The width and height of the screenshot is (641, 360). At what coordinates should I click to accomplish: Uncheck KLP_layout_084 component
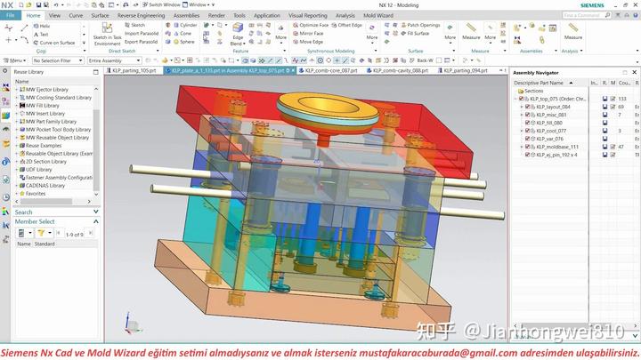[x=527, y=107]
